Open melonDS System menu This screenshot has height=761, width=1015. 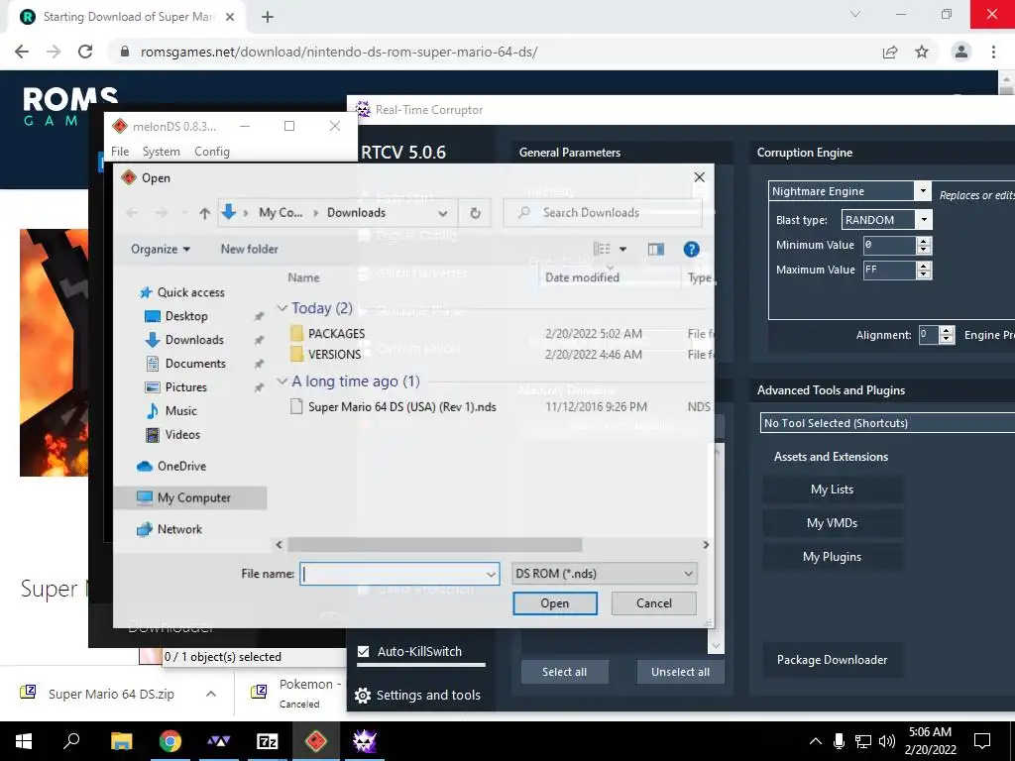162,152
